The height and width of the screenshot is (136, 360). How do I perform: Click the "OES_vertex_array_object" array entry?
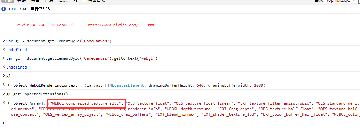[x=72, y=114]
